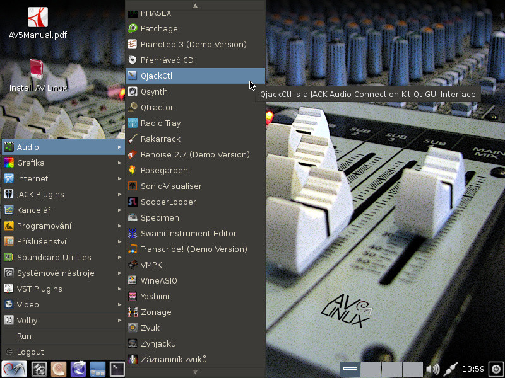505x378 pixels.
Task: Expand the Soundcard Utilities submenu arrow
Action: [x=119, y=258]
